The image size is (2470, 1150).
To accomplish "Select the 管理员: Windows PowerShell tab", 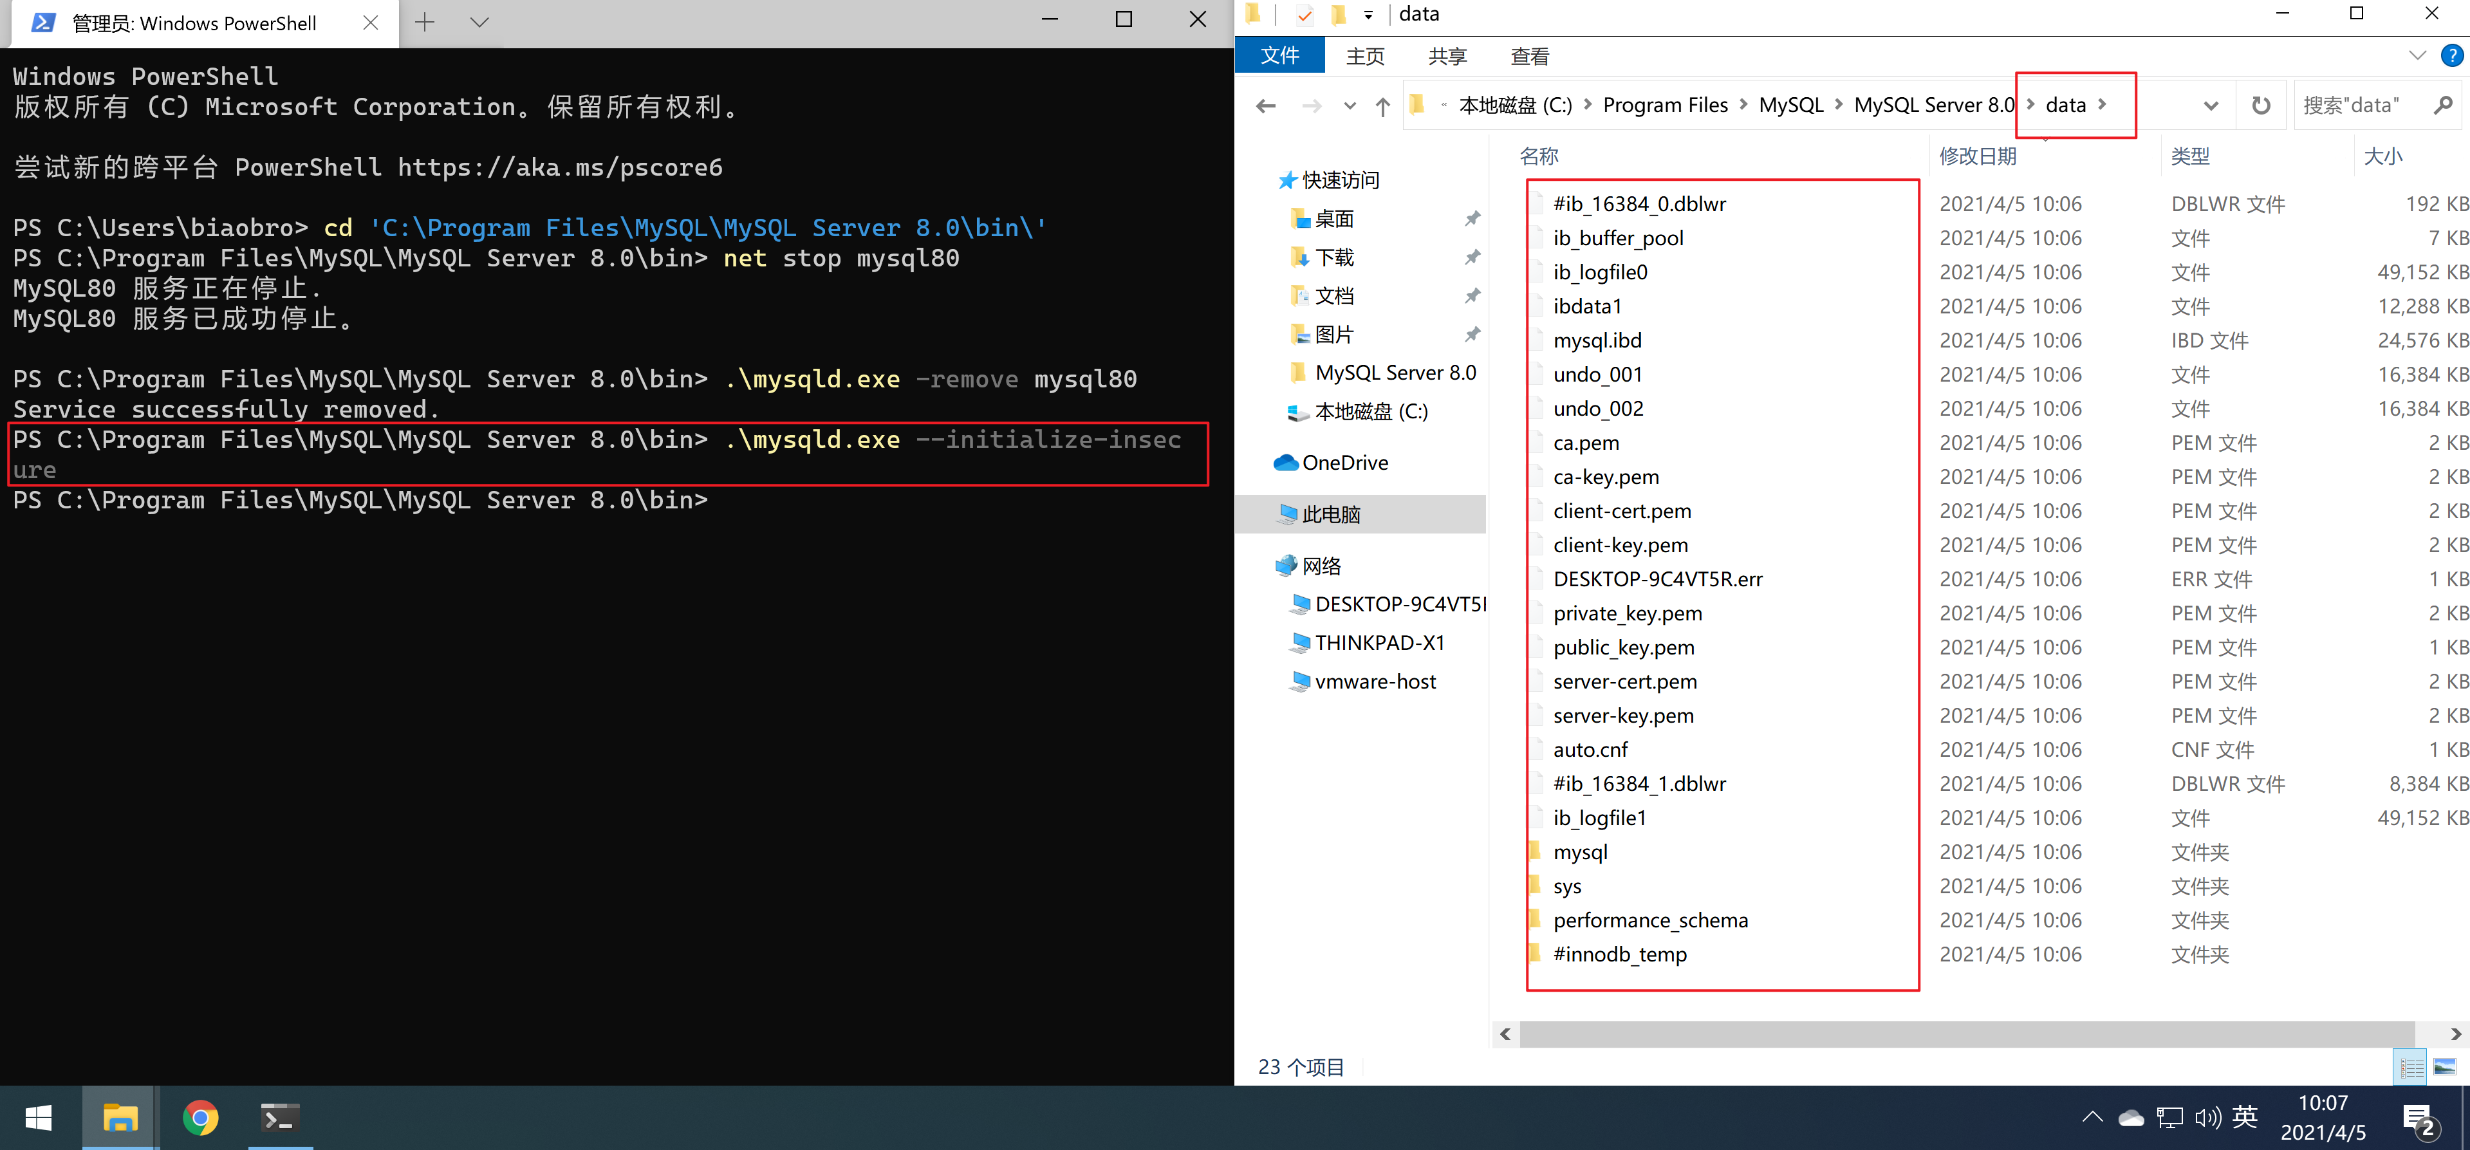I will [x=194, y=24].
